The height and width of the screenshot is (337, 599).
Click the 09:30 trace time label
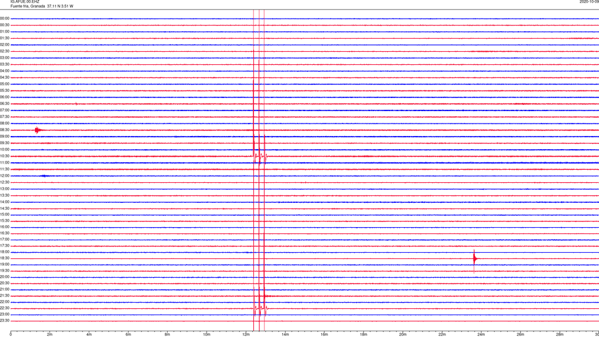tap(4, 143)
